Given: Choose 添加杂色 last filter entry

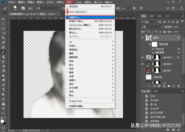Looking at the screenshot, I should coord(90,7).
